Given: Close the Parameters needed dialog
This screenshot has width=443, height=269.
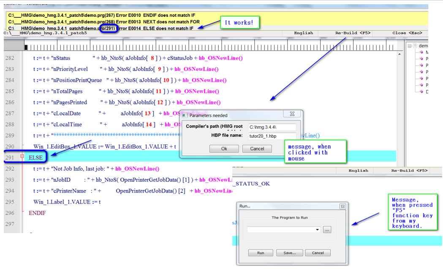Looking at the screenshot, I should tap(292, 114).
